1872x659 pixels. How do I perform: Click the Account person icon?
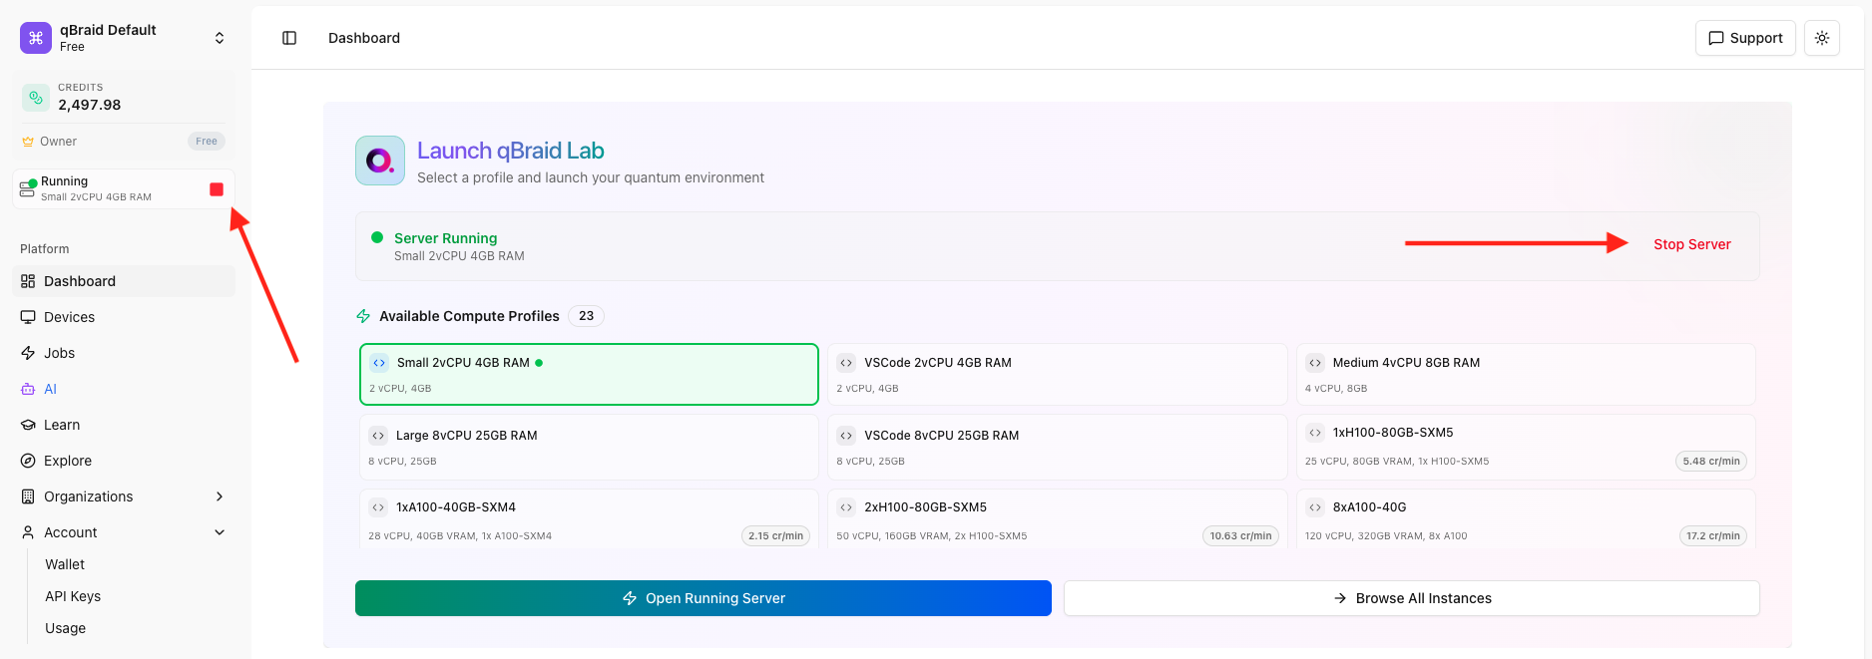point(28,532)
